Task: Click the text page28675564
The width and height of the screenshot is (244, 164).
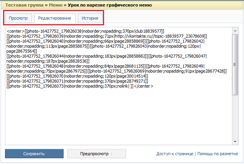Action: [x=20, y=51]
